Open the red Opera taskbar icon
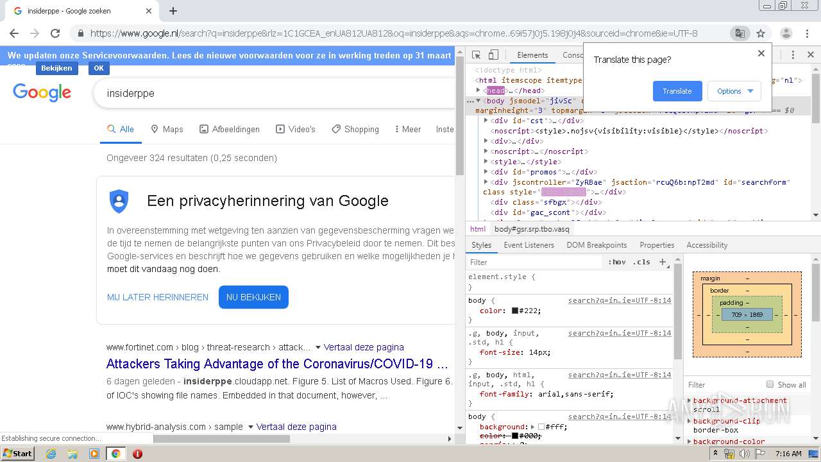This screenshot has height=462, width=821. click(x=137, y=454)
